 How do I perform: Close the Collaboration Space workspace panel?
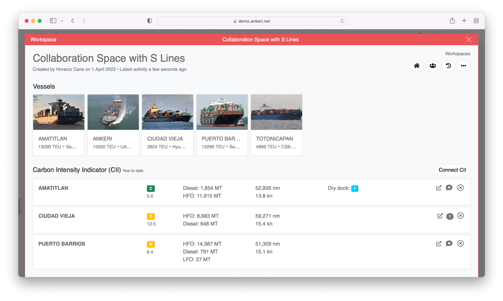(x=469, y=40)
